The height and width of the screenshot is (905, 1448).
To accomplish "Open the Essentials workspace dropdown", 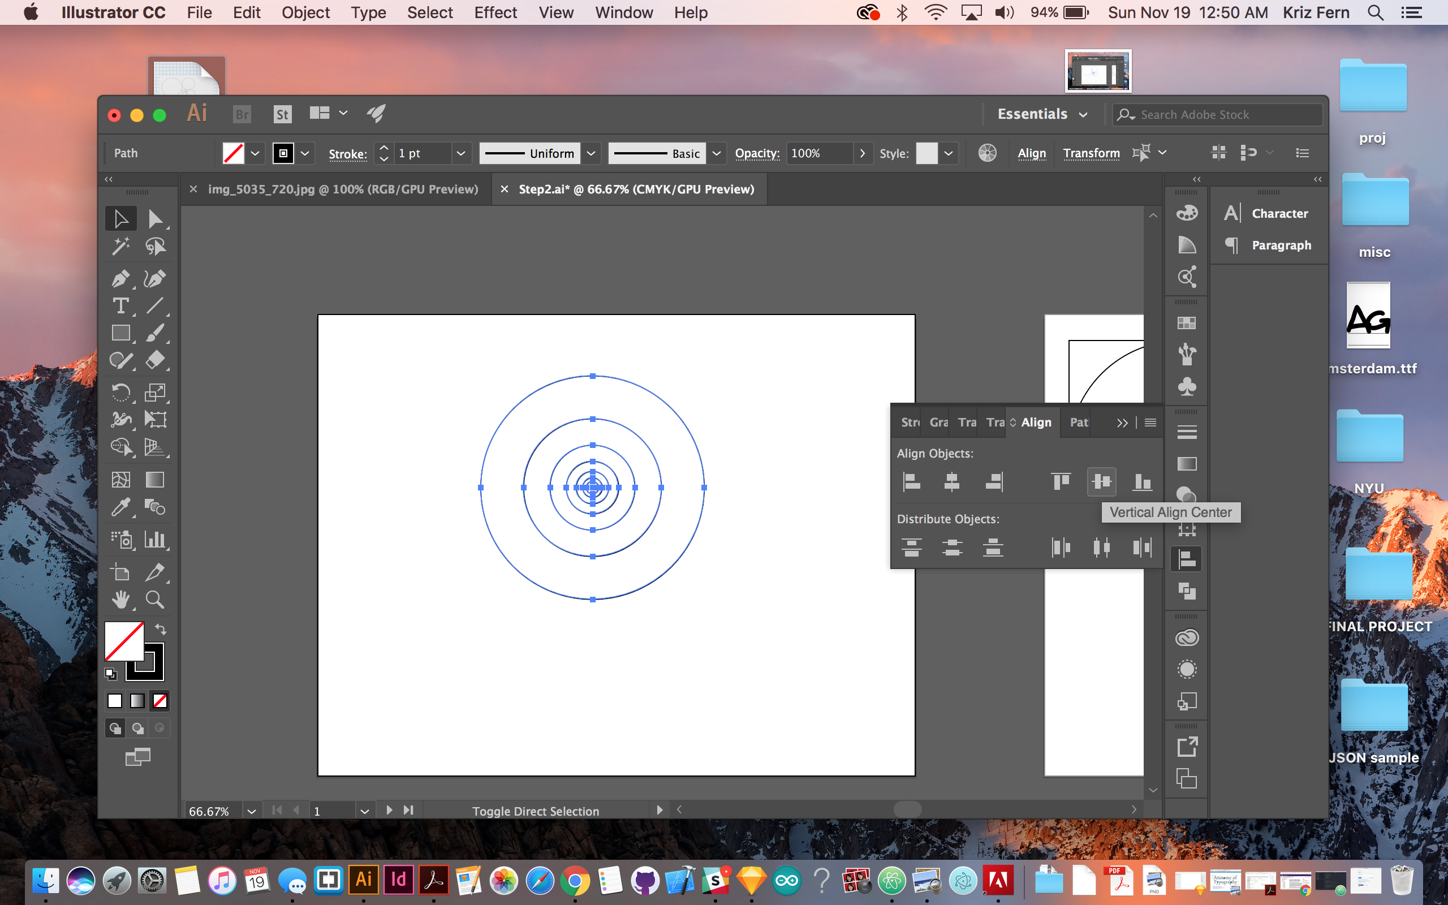I will pyautogui.click(x=1042, y=114).
